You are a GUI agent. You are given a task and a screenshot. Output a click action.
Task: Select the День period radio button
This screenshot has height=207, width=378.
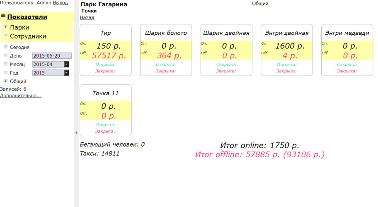[6, 56]
